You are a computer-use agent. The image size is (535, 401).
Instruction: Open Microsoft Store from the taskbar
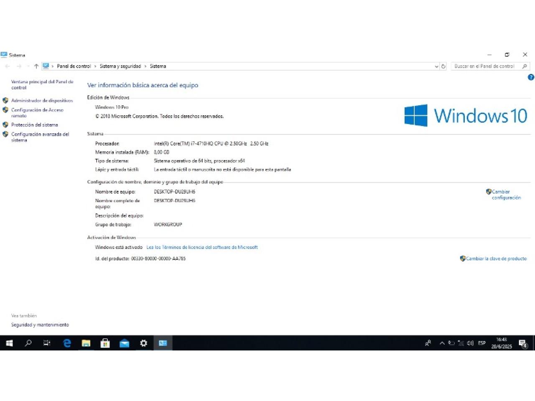coord(105,343)
